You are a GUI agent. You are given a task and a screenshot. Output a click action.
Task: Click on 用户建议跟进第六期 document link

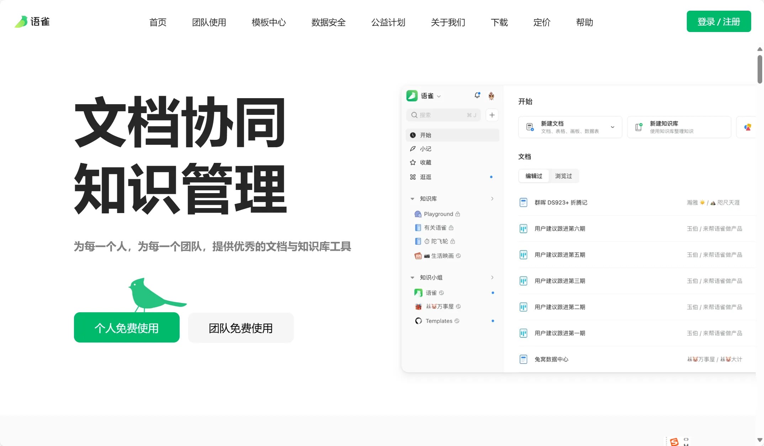click(x=559, y=228)
